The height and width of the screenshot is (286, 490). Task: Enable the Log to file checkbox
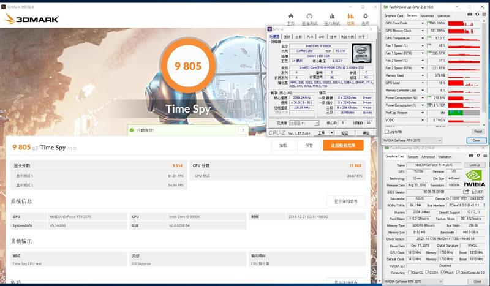[386, 131]
